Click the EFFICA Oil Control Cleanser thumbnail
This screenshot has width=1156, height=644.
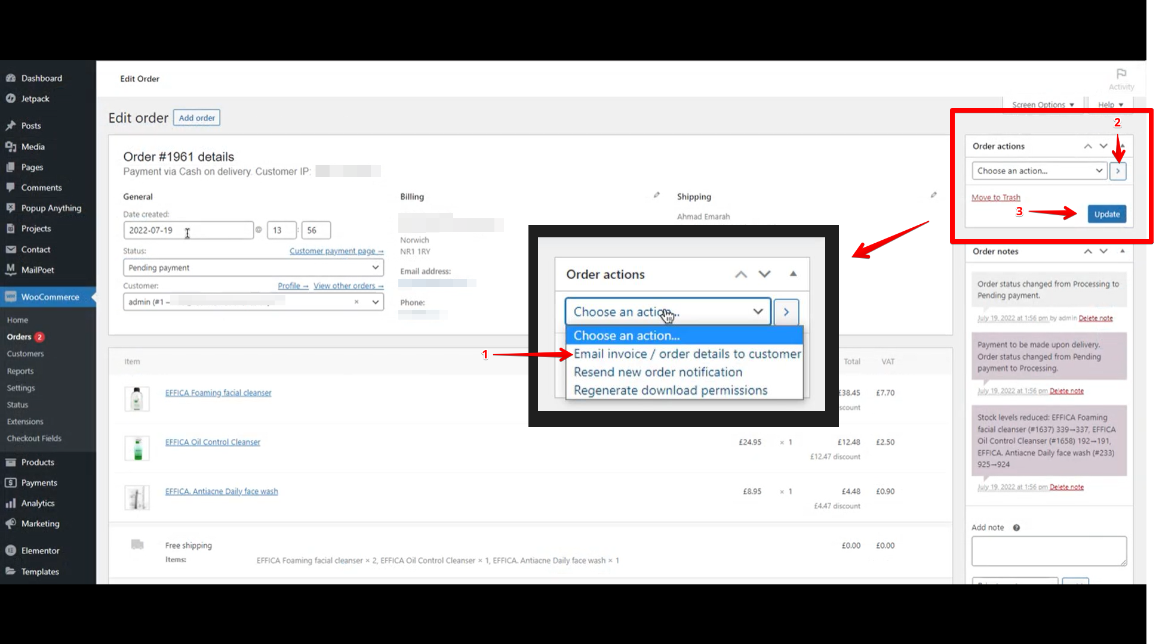[x=137, y=448]
